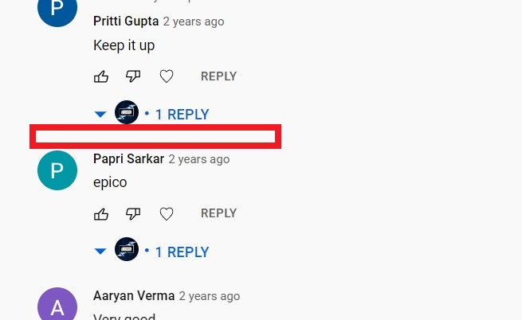This screenshot has width=522, height=320.
Task: Open Pritti Gupta's profile name link
Action: [126, 21]
